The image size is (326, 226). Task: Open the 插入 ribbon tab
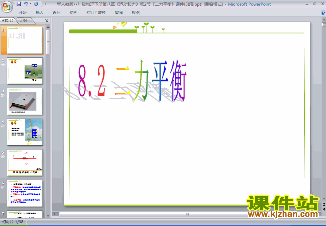pos(40,13)
